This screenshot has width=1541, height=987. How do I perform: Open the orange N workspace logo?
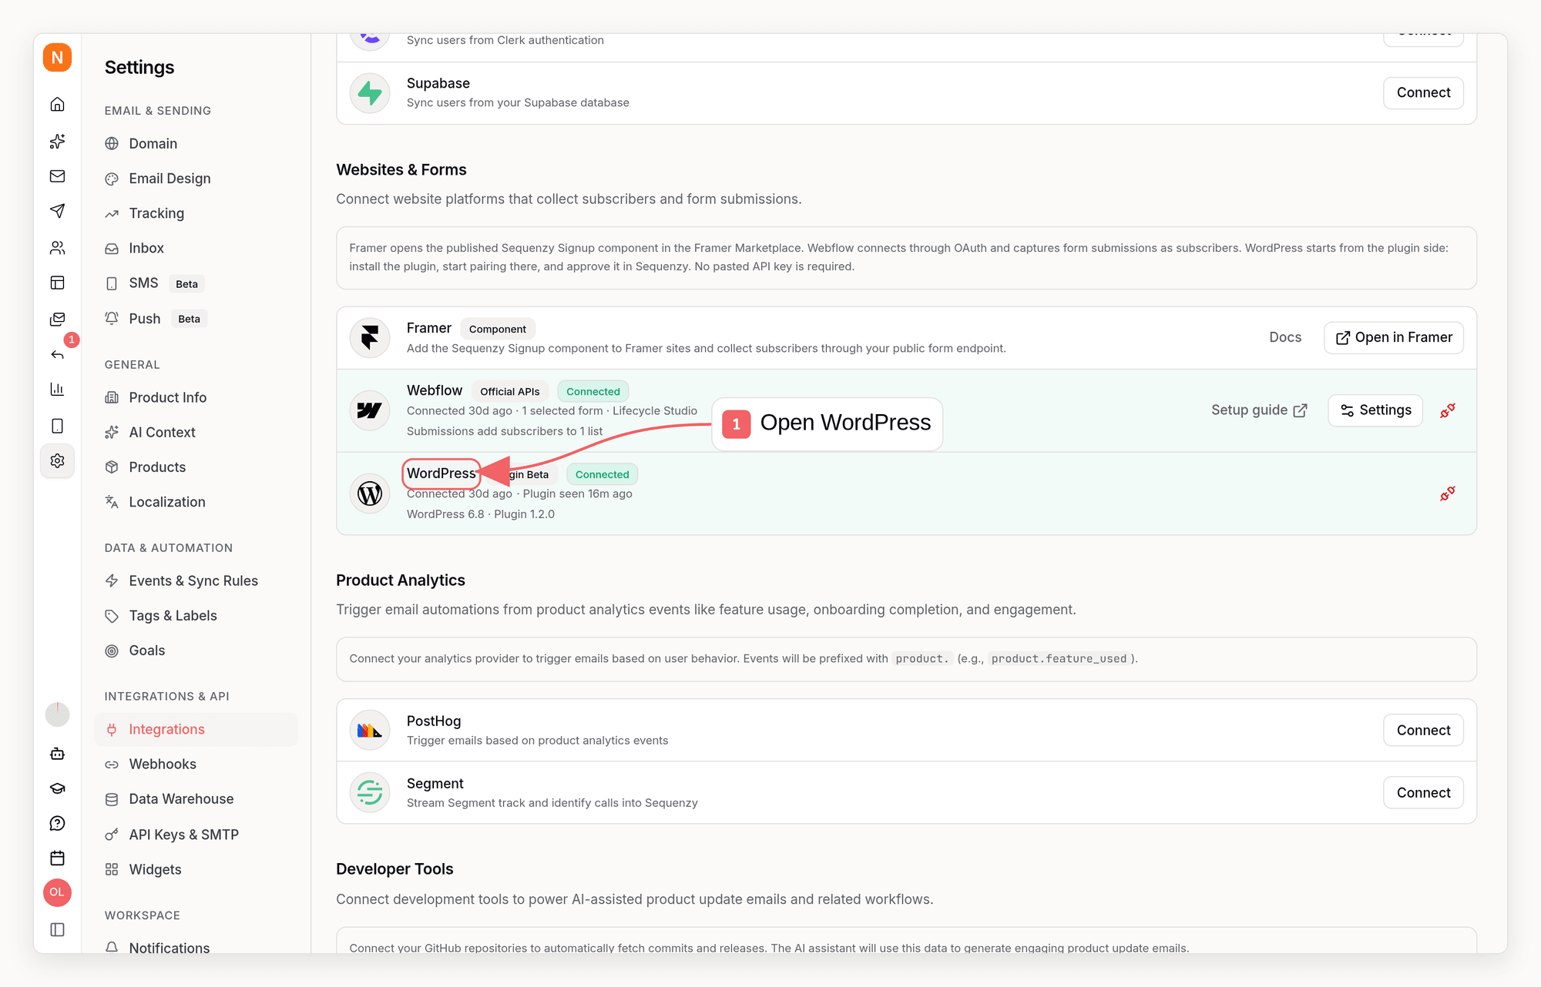57,58
